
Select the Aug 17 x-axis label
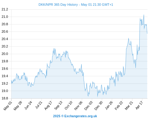pyautogui.click(x=48, y=106)
